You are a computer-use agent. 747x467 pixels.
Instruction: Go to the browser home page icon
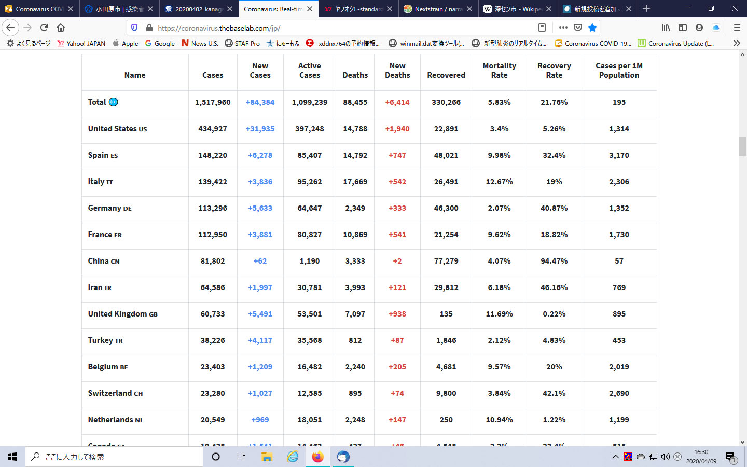61,28
